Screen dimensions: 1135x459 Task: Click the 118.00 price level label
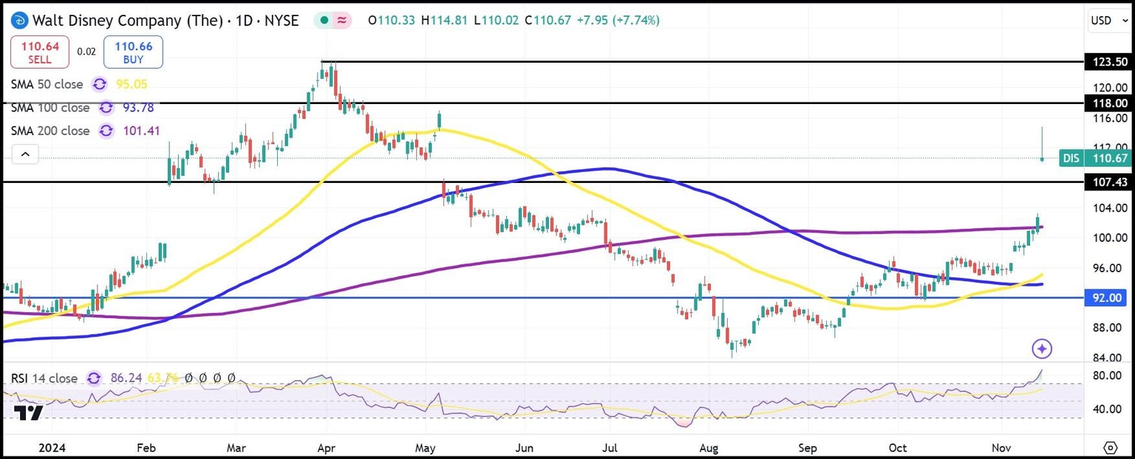pos(1105,103)
